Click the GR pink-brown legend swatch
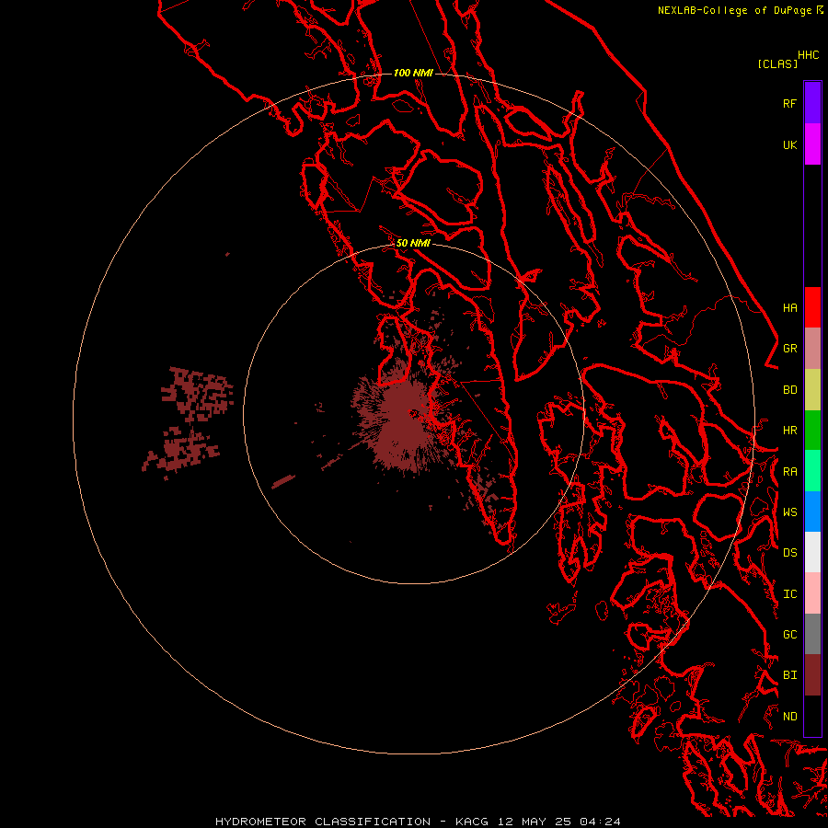828x828 pixels. pos(812,349)
